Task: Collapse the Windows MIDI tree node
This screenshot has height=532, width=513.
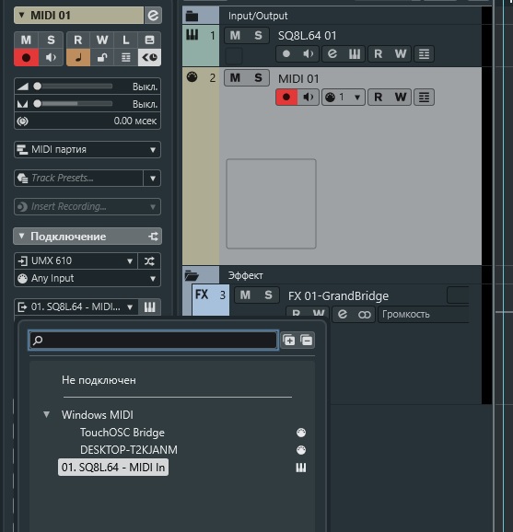Action: click(x=47, y=414)
